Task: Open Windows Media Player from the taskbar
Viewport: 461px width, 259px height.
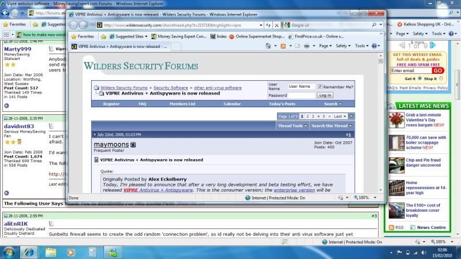Action: point(71,253)
